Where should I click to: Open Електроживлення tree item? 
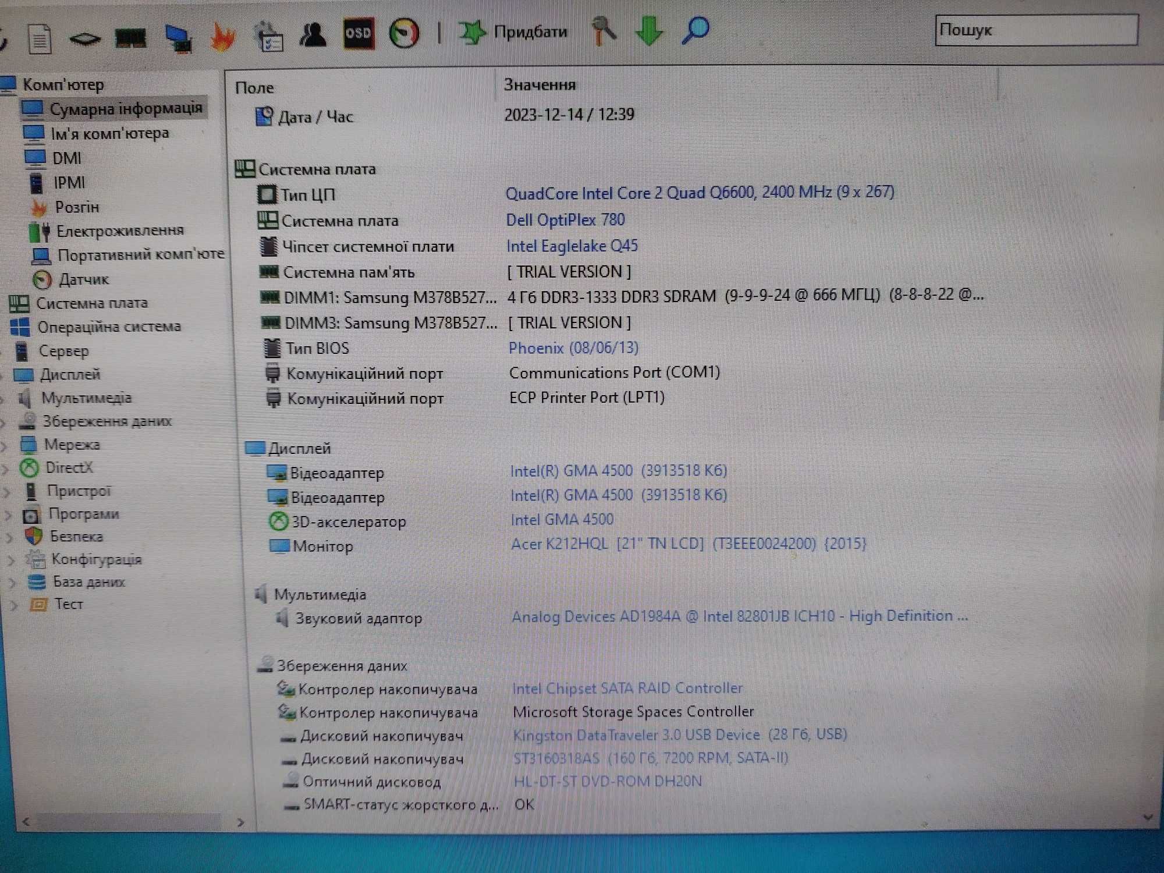tap(120, 231)
